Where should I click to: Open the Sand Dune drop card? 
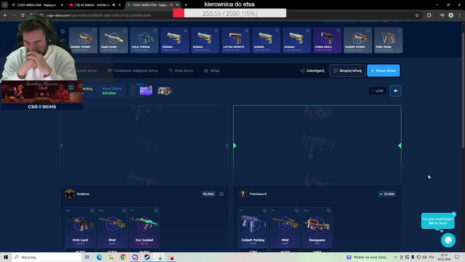114,40
